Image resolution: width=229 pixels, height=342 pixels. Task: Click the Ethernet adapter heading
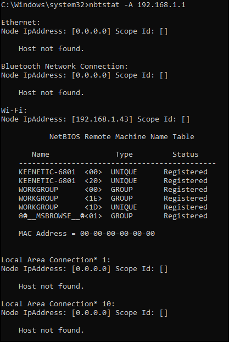point(21,23)
